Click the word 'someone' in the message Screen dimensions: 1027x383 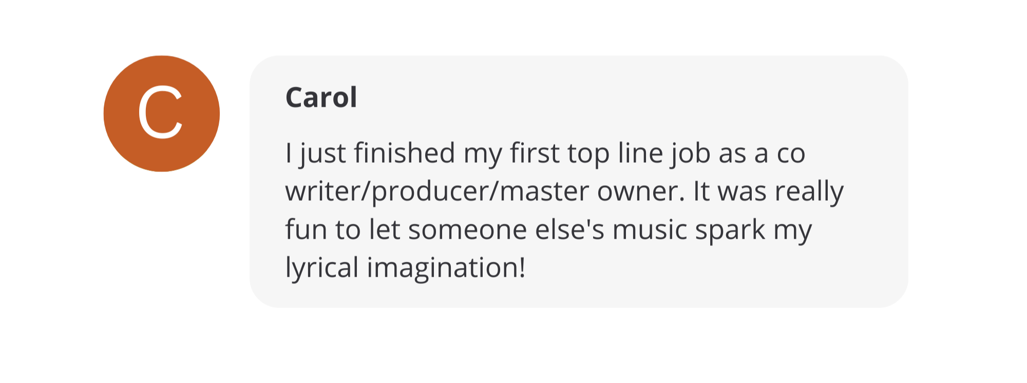467,229
